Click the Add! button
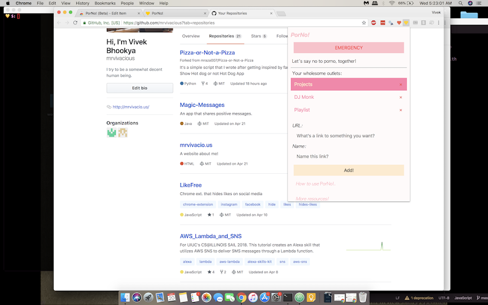The height and width of the screenshot is (305, 488). click(x=348, y=170)
